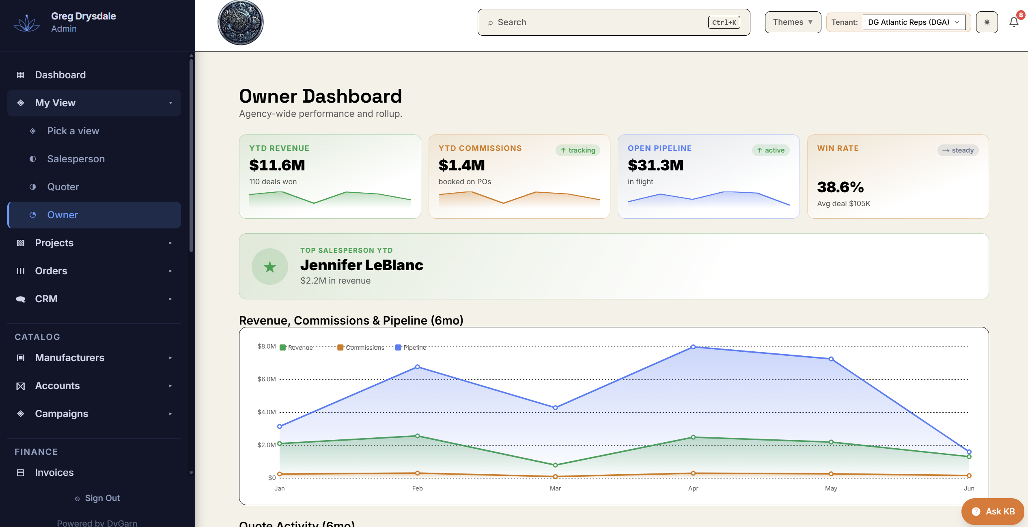Viewport: 1028px width, 527px height.
Task: Expand the Campaigns submenu arrow
Action: tap(170, 414)
